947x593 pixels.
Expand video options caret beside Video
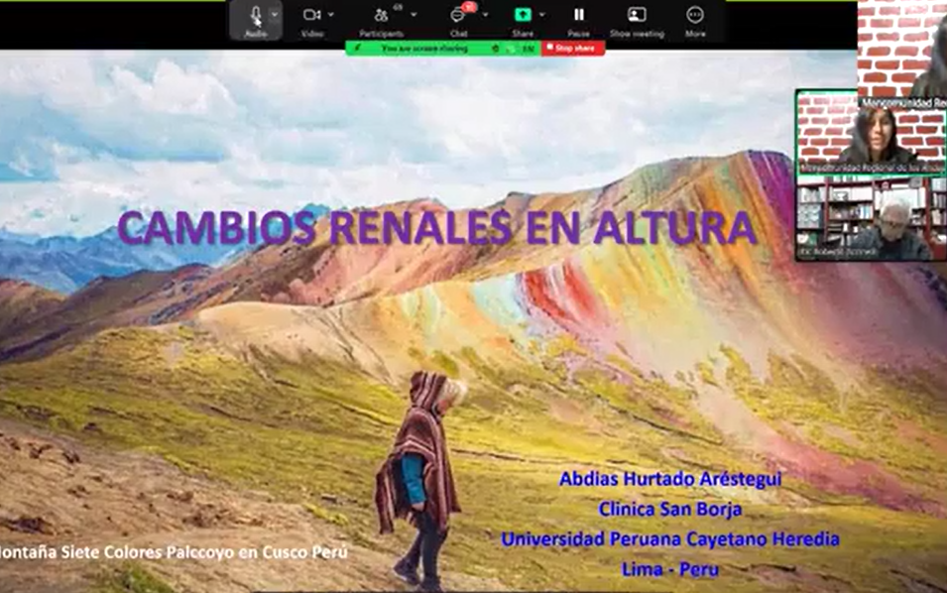tap(331, 15)
